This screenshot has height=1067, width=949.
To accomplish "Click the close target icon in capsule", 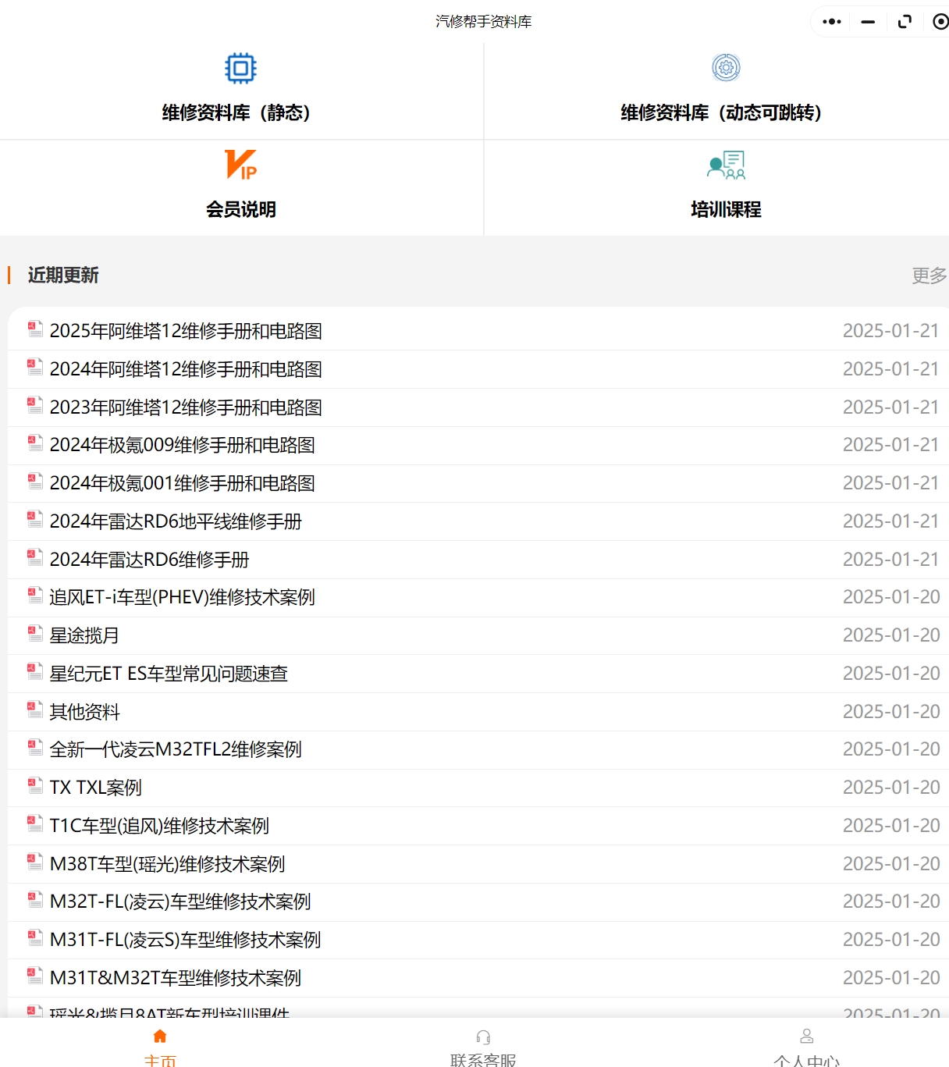I will pyautogui.click(x=940, y=22).
